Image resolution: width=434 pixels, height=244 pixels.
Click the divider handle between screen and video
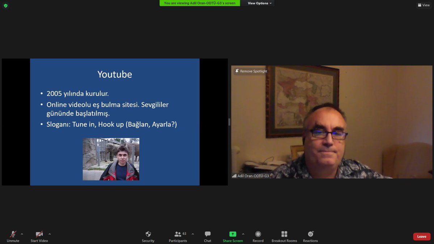(229, 122)
